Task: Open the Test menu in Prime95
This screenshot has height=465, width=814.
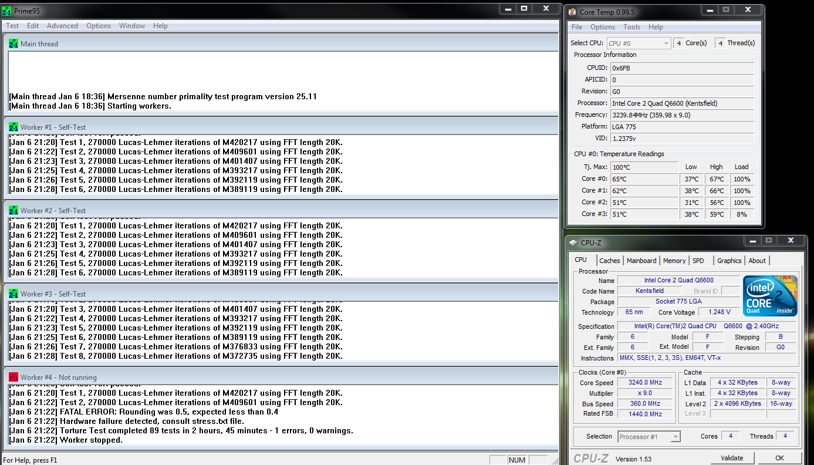Action: (x=12, y=26)
